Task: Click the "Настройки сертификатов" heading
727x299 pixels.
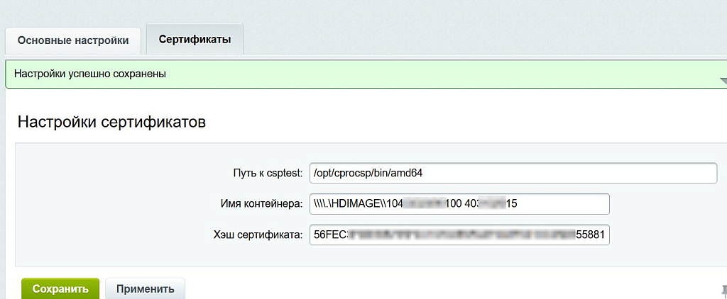Action: click(111, 122)
